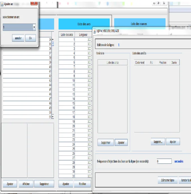Screen dimensions: 191x194
Task: Click the Java icon of Ajouter arc window
Action: tap(2, 4)
